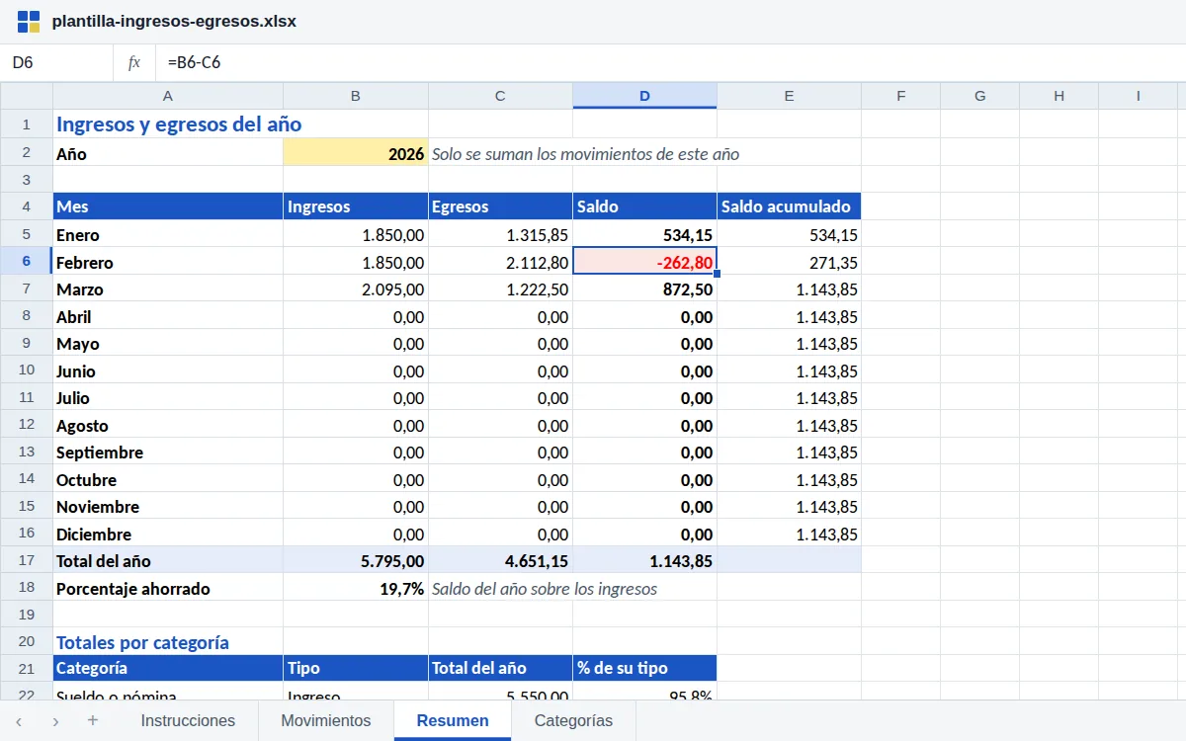Screen dimensions: 1186x741
Task: Click the savings percentage 19,7%
Action: [356, 588]
